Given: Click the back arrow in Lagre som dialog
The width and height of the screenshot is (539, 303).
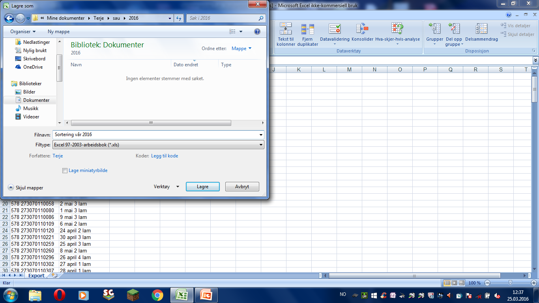Looking at the screenshot, I should 9,18.
